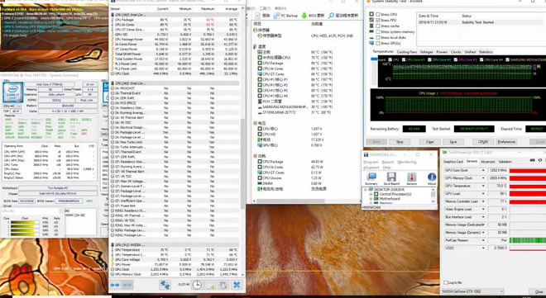Click the Stop button in stability test
Viewport: 546px width, 298px height.
click(400, 142)
